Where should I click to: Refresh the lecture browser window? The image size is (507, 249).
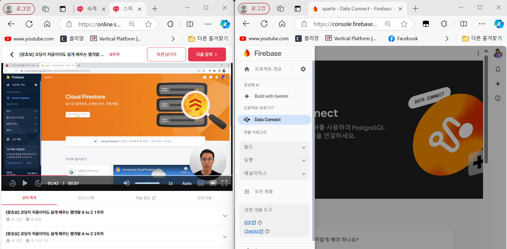pyautogui.click(x=29, y=24)
